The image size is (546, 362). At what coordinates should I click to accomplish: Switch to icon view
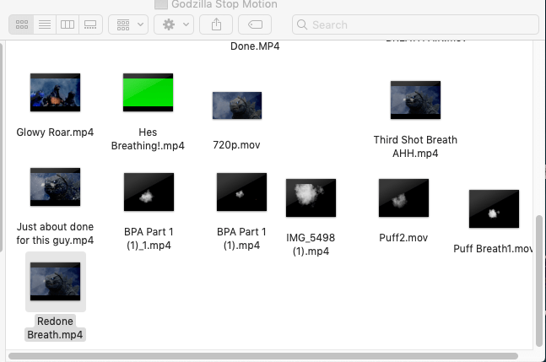pyautogui.click(x=21, y=25)
